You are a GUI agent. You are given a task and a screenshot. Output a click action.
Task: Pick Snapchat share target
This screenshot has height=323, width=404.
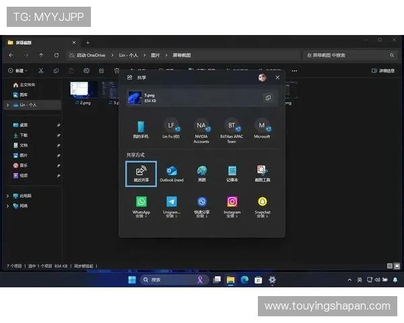(x=263, y=203)
